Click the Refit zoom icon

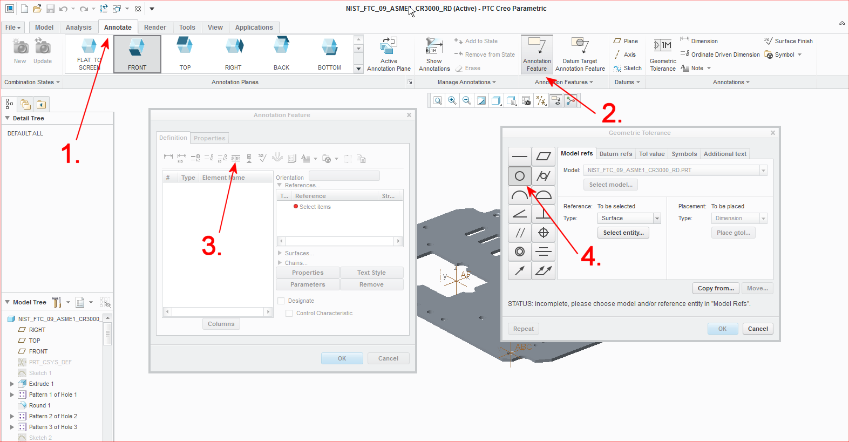coord(438,100)
